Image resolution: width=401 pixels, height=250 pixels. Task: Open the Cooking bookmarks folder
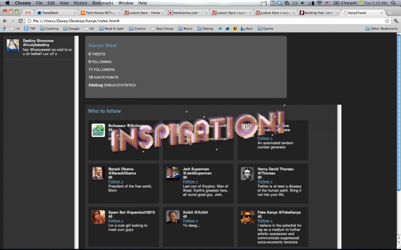[49, 28]
